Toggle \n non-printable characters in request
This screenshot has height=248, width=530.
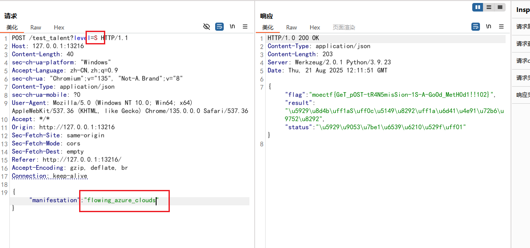(x=232, y=26)
